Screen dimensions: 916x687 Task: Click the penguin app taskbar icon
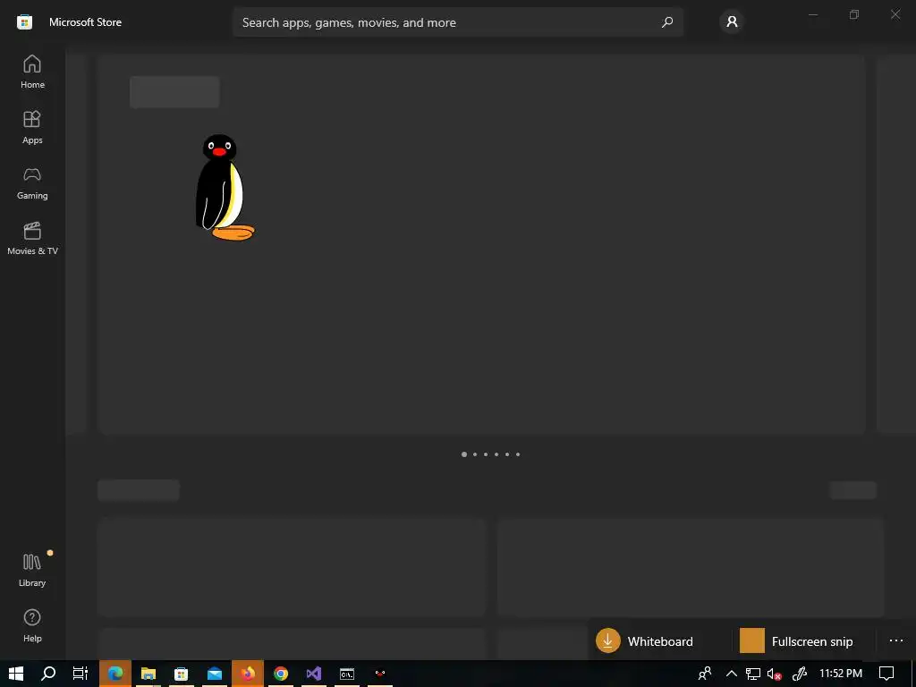tap(380, 674)
